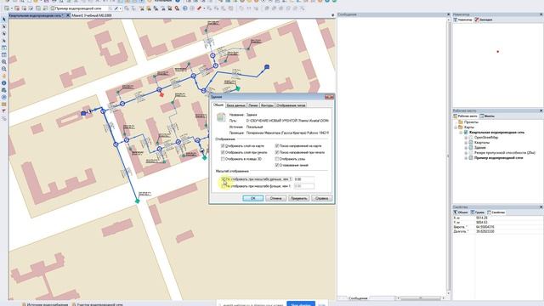This screenshot has width=544, height=306.
Task: Switch to the 'Линии' dialog tab
Action: pos(253,105)
